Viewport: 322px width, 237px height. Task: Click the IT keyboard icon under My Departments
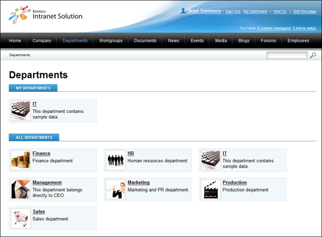pyautogui.click(x=20, y=111)
